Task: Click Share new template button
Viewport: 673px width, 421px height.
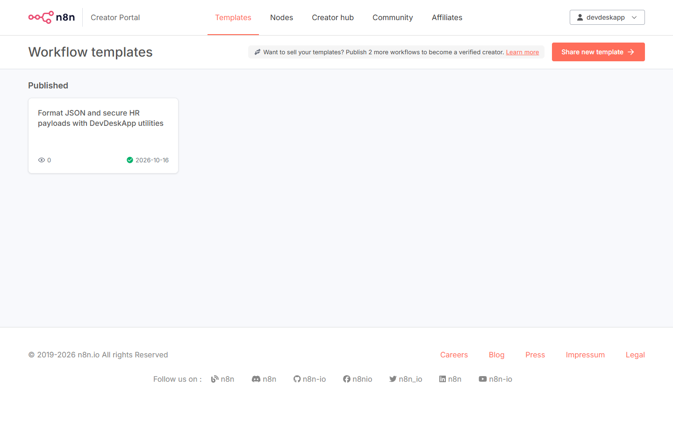Action: pos(598,52)
